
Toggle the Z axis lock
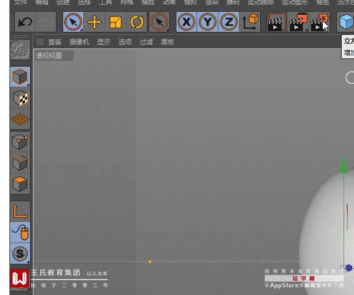(x=228, y=22)
